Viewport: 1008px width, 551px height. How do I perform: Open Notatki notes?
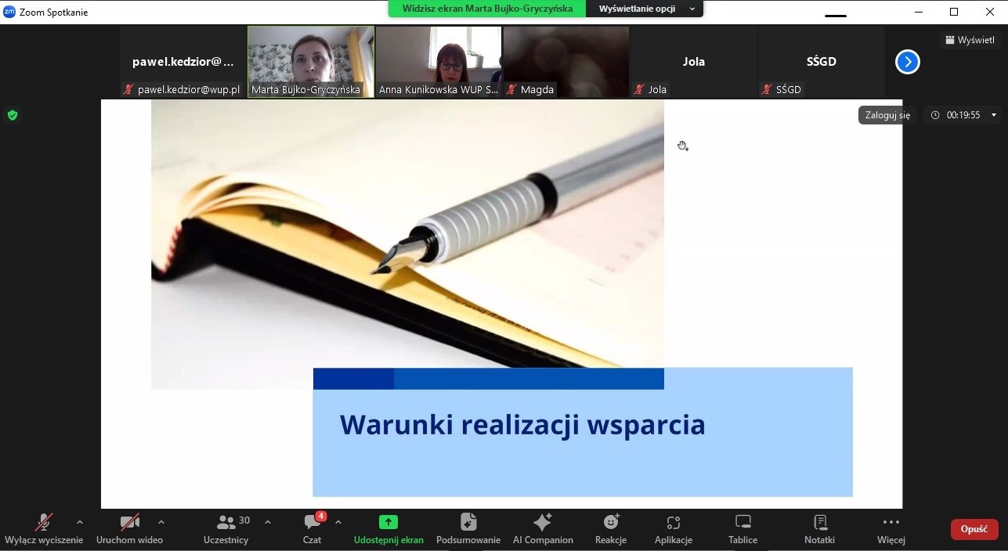click(x=820, y=530)
